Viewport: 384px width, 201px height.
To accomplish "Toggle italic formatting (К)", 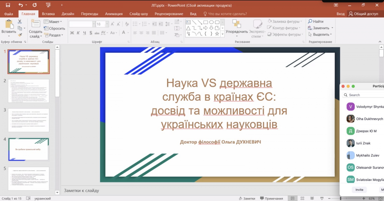I will (x=78, y=33).
